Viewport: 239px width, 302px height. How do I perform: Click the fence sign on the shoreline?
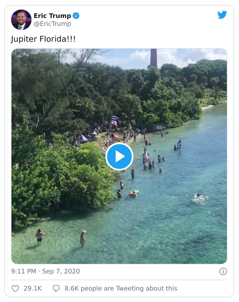tap(159, 127)
